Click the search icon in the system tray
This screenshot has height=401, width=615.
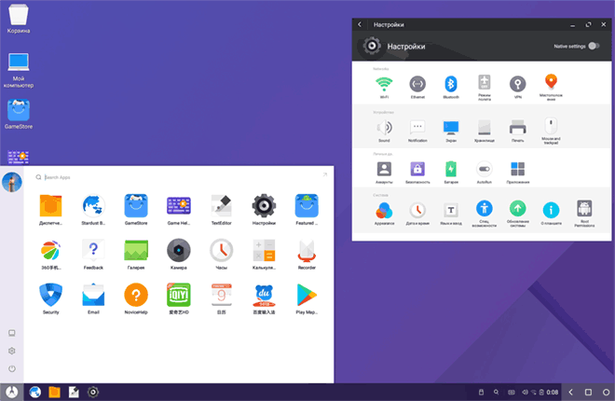click(496, 392)
